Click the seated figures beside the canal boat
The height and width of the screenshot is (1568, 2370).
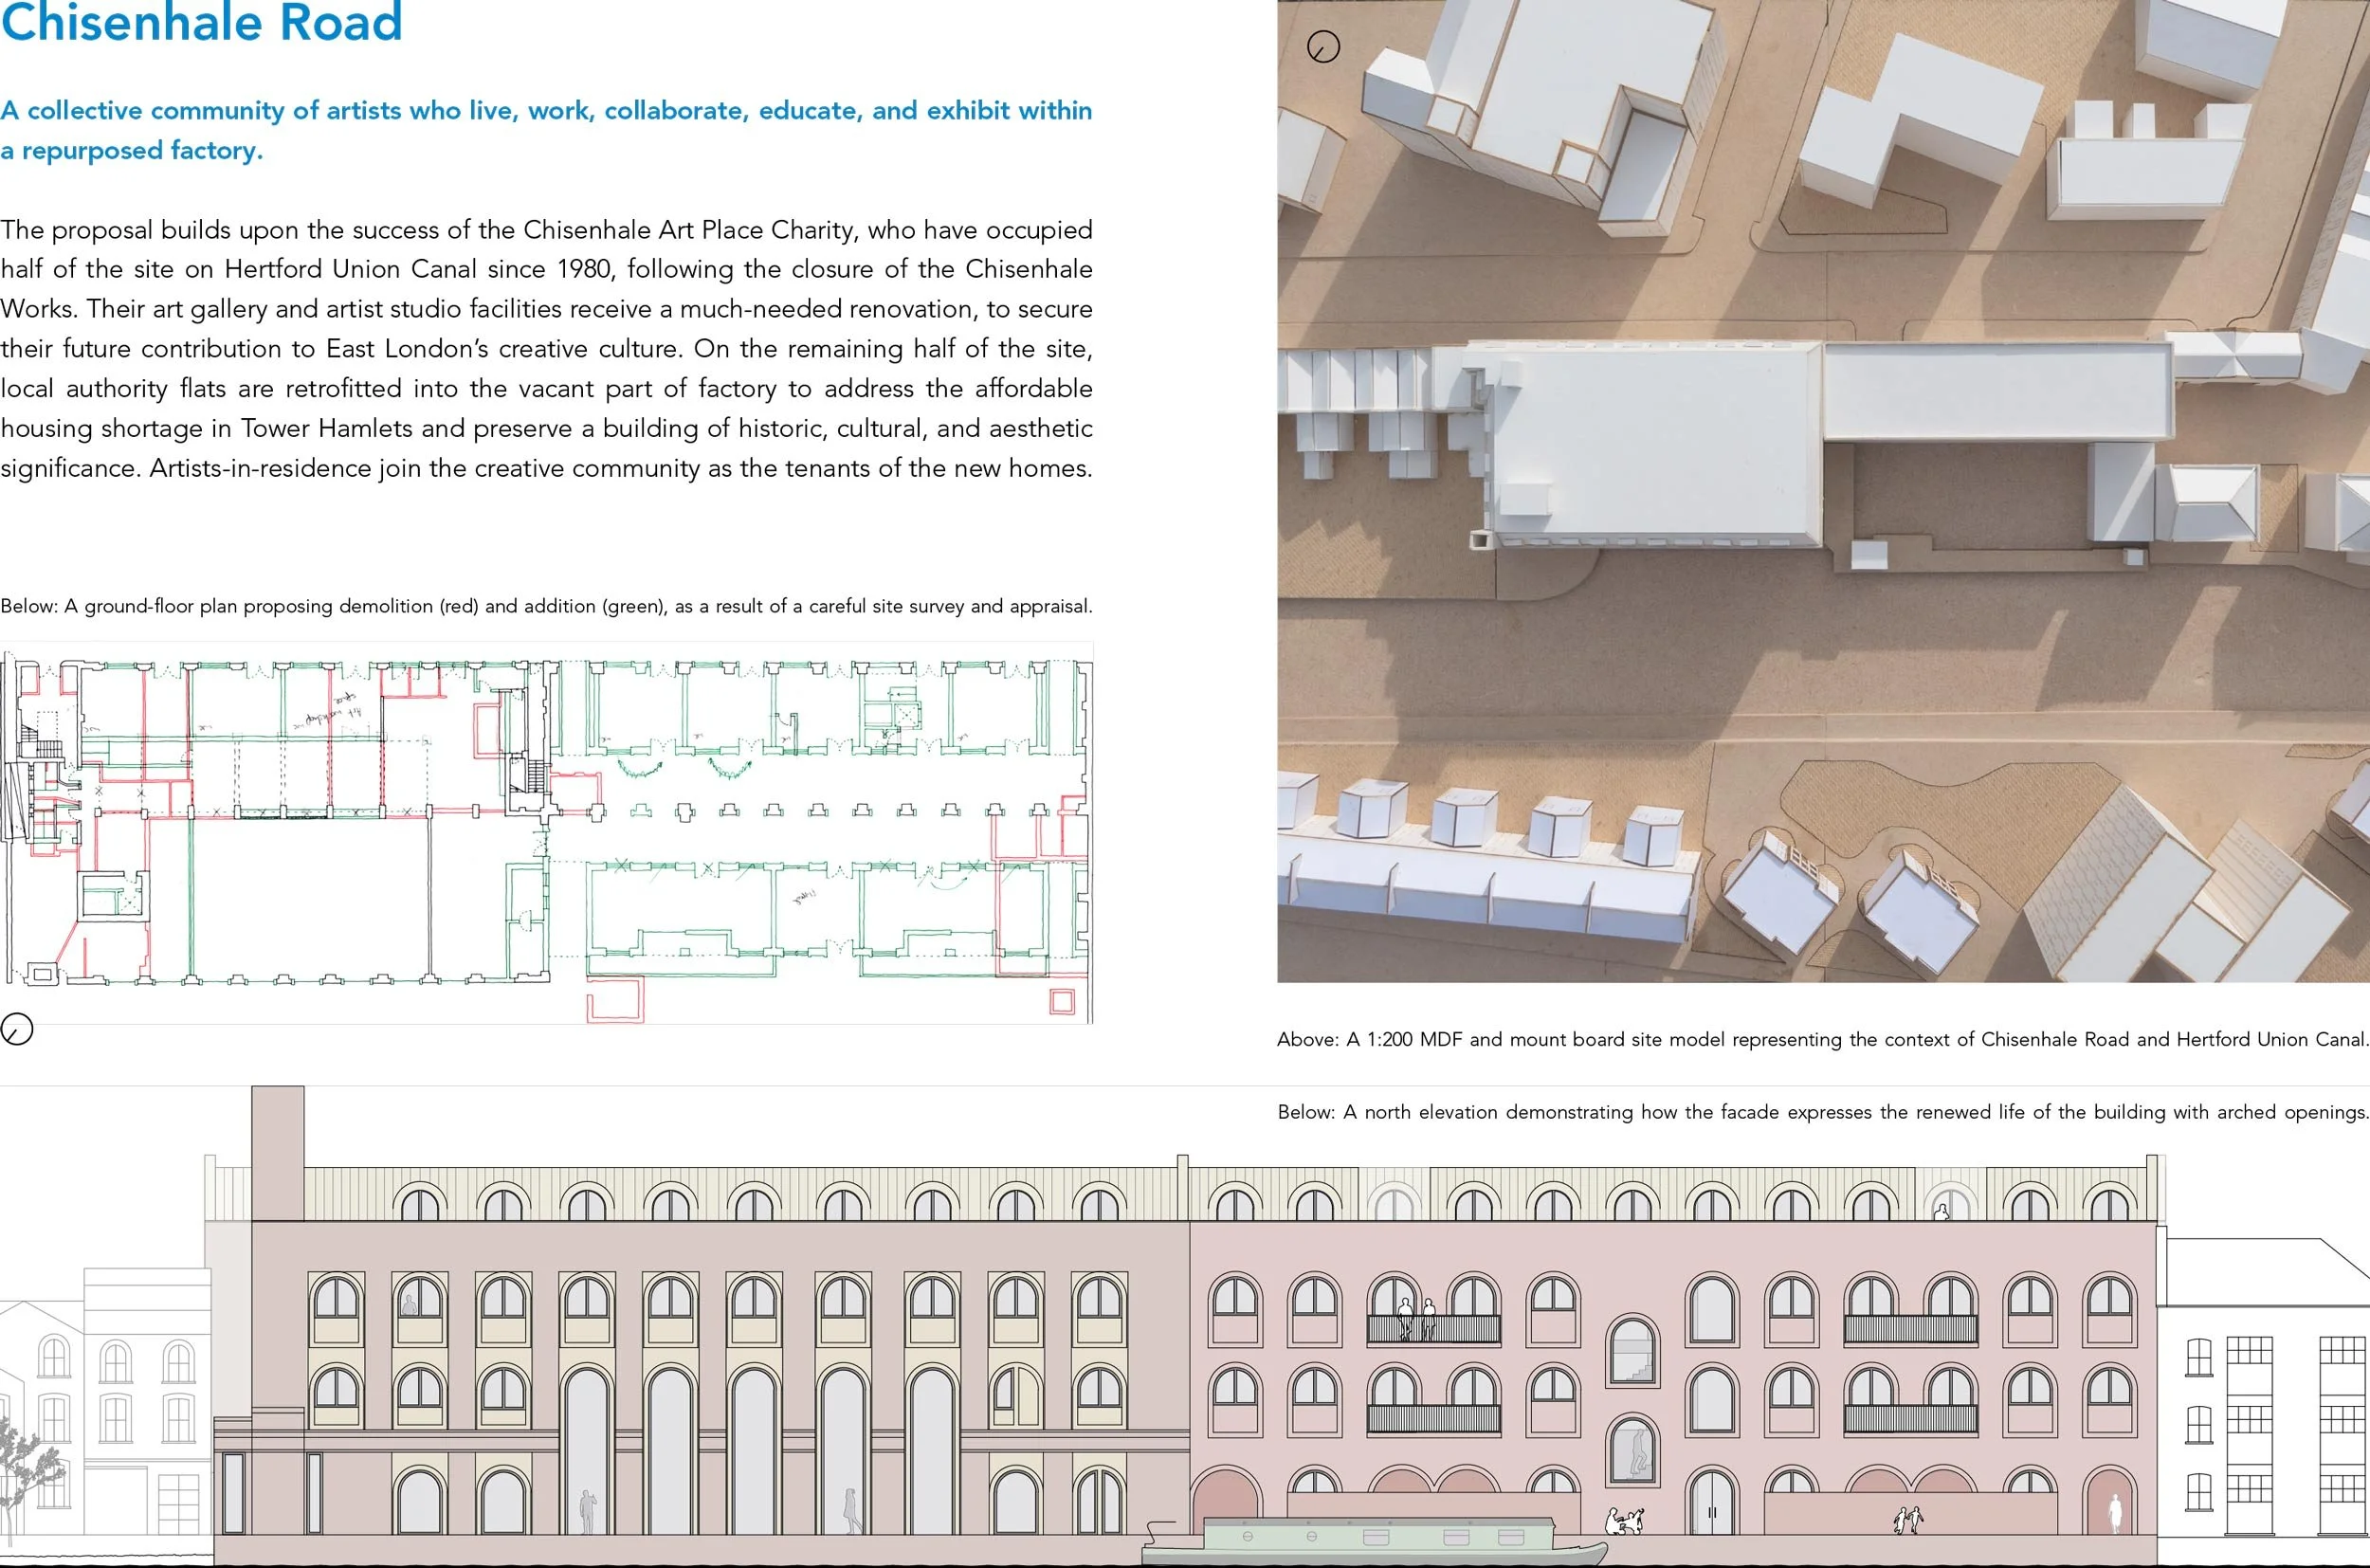click(x=1624, y=1522)
